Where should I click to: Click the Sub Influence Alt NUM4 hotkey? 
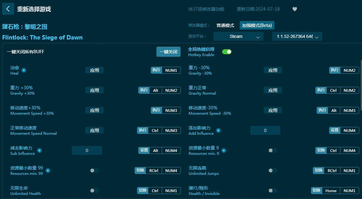[160, 150]
